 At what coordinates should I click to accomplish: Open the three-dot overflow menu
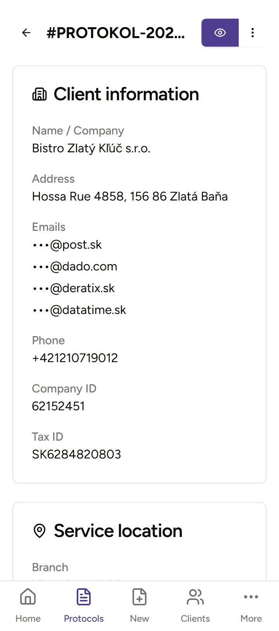click(x=253, y=33)
